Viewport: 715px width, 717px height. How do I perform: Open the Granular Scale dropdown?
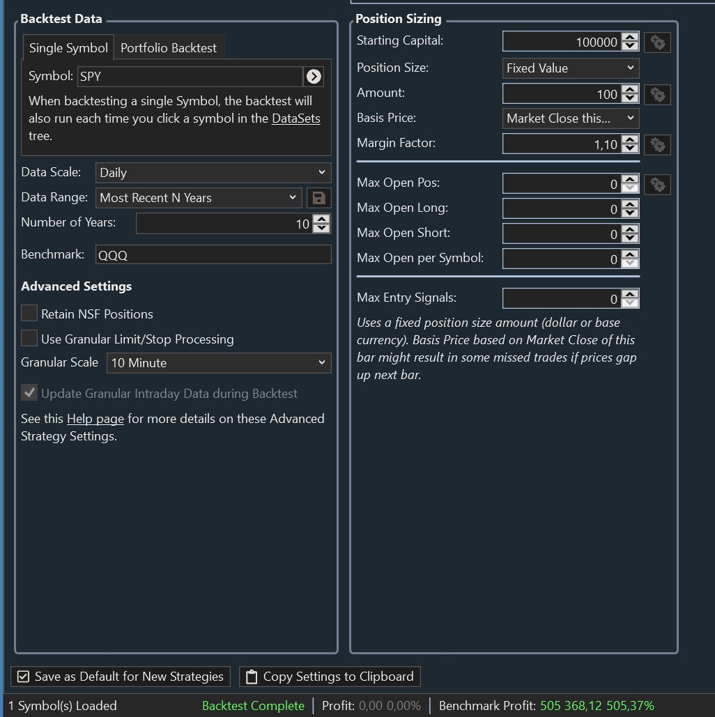(x=219, y=363)
